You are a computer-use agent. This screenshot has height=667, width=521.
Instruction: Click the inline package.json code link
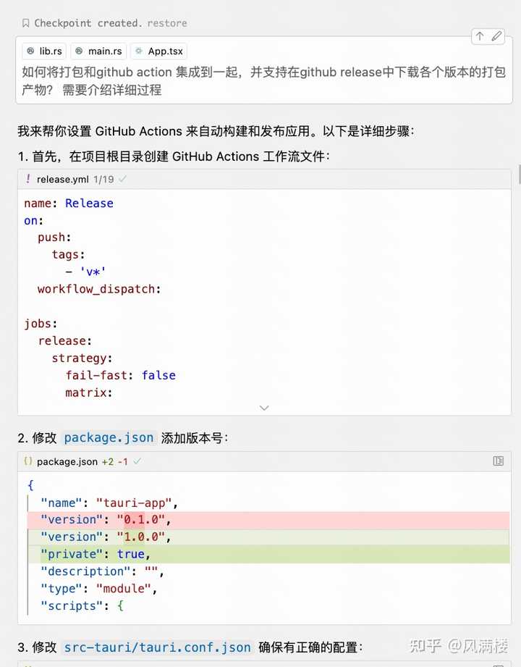tap(109, 437)
